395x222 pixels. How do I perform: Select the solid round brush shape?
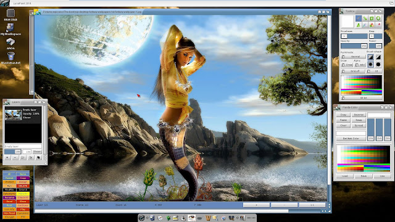378,64
